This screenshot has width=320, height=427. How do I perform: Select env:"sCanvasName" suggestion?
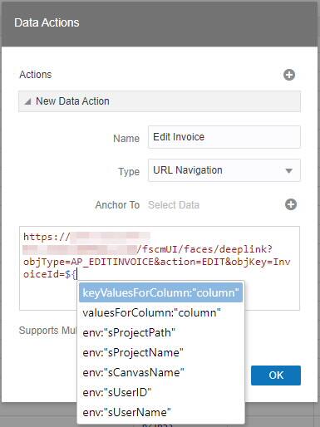[160, 372]
